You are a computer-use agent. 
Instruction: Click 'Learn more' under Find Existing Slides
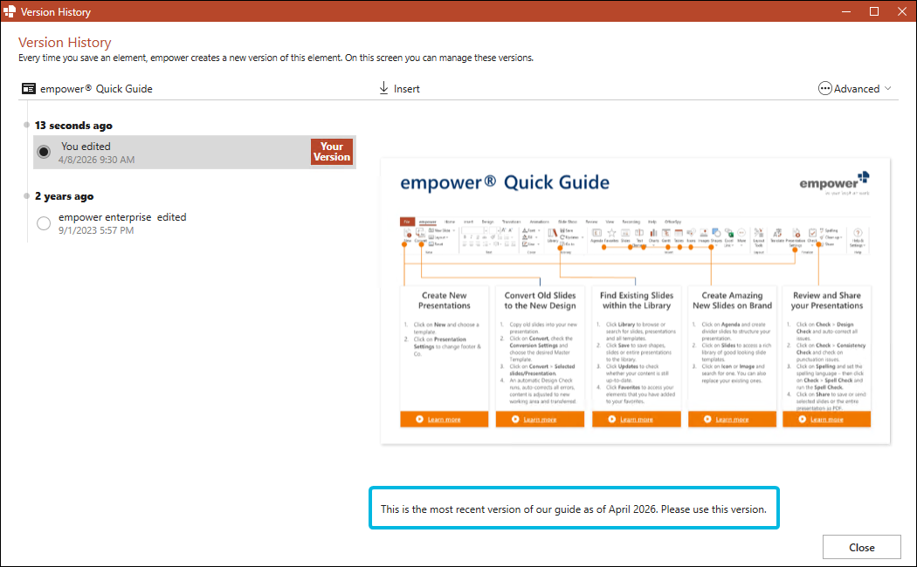[637, 420]
